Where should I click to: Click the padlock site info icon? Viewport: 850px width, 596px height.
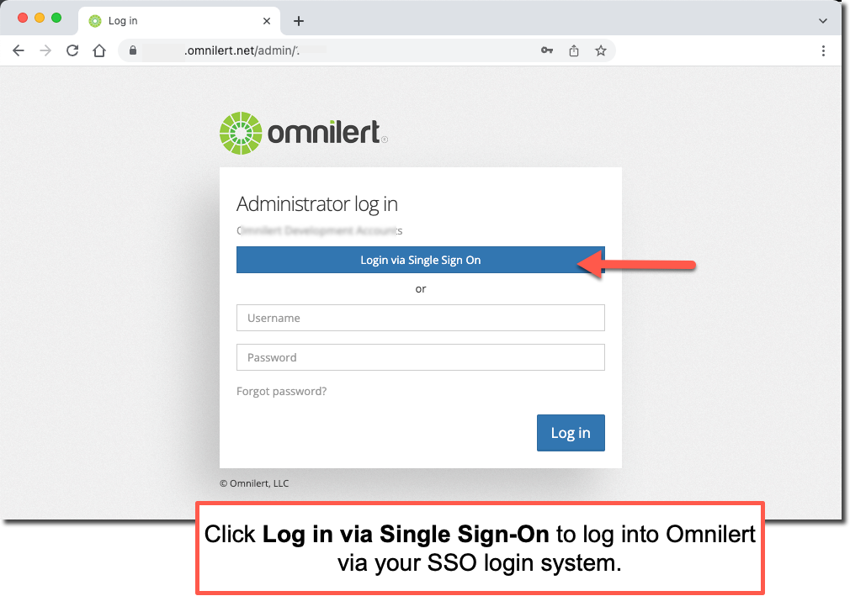(x=133, y=51)
